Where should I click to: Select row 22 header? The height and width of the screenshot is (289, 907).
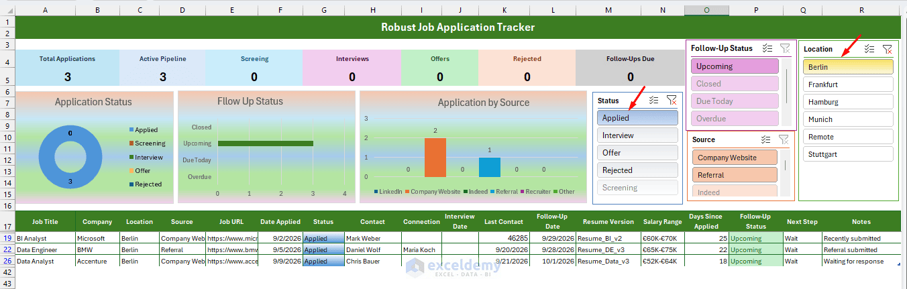(7, 249)
